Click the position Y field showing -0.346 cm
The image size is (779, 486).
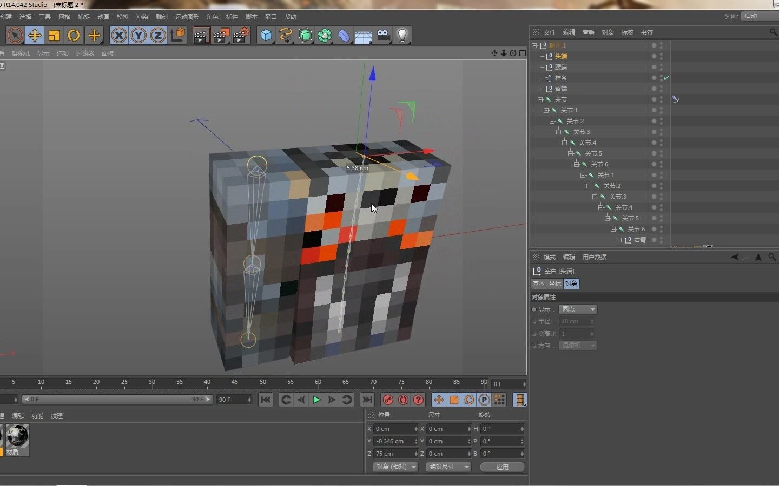tap(396, 441)
